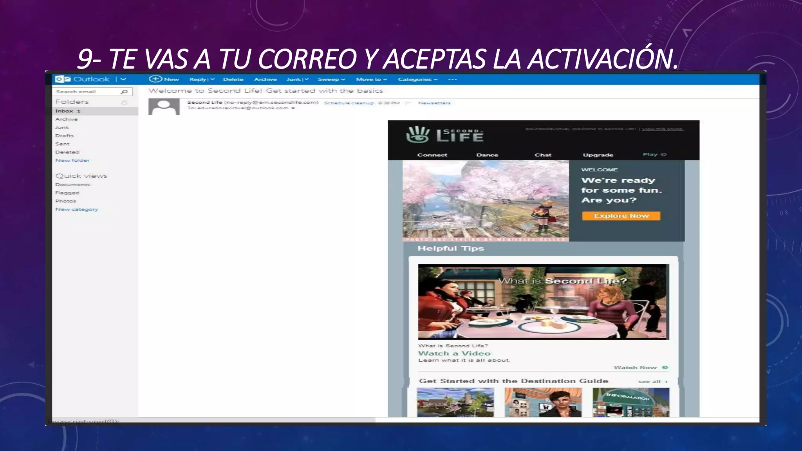Click see all for Destination Guide
The image size is (802, 451).
coord(653,382)
